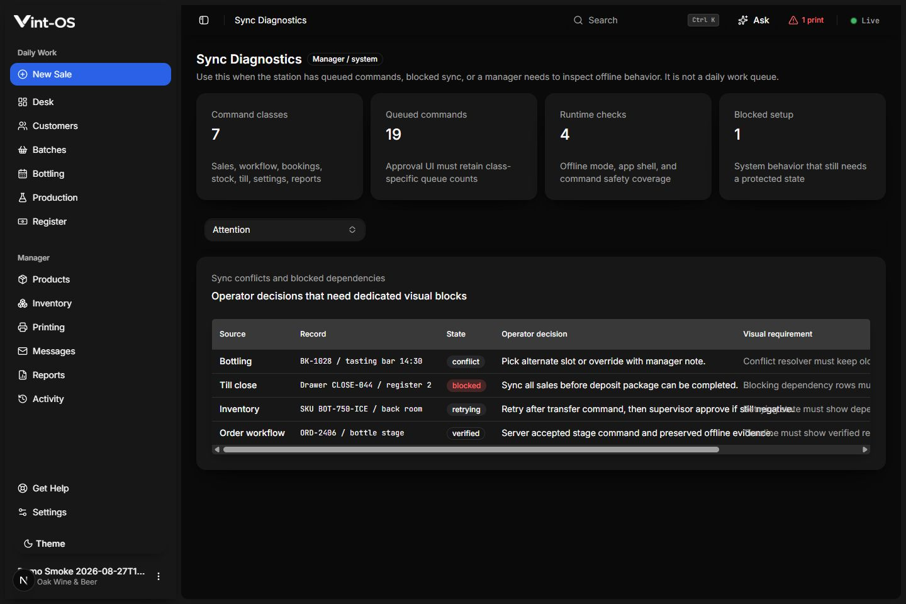This screenshot has width=906, height=604.
Task: Click the Bottling calendar icon
Action: coord(23,174)
